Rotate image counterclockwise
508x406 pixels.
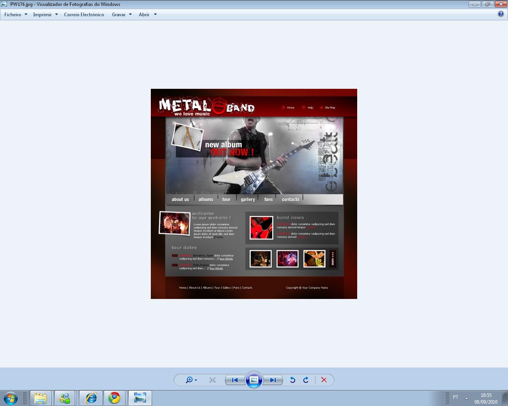coord(292,380)
